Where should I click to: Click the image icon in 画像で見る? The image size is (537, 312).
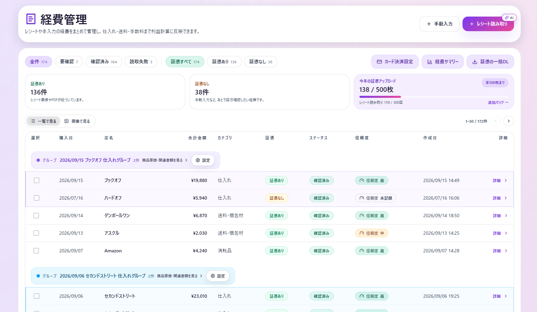pos(67,121)
